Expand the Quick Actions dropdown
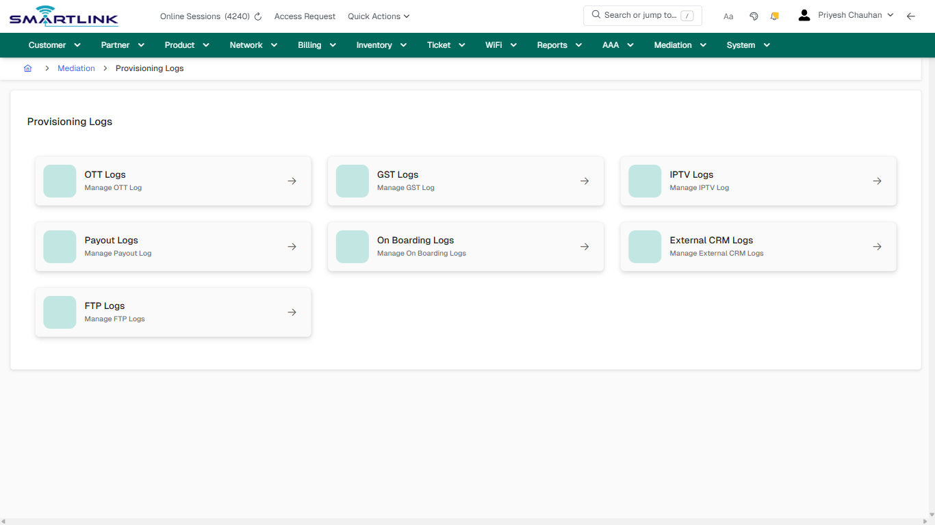935x525 pixels. point(378,16)
